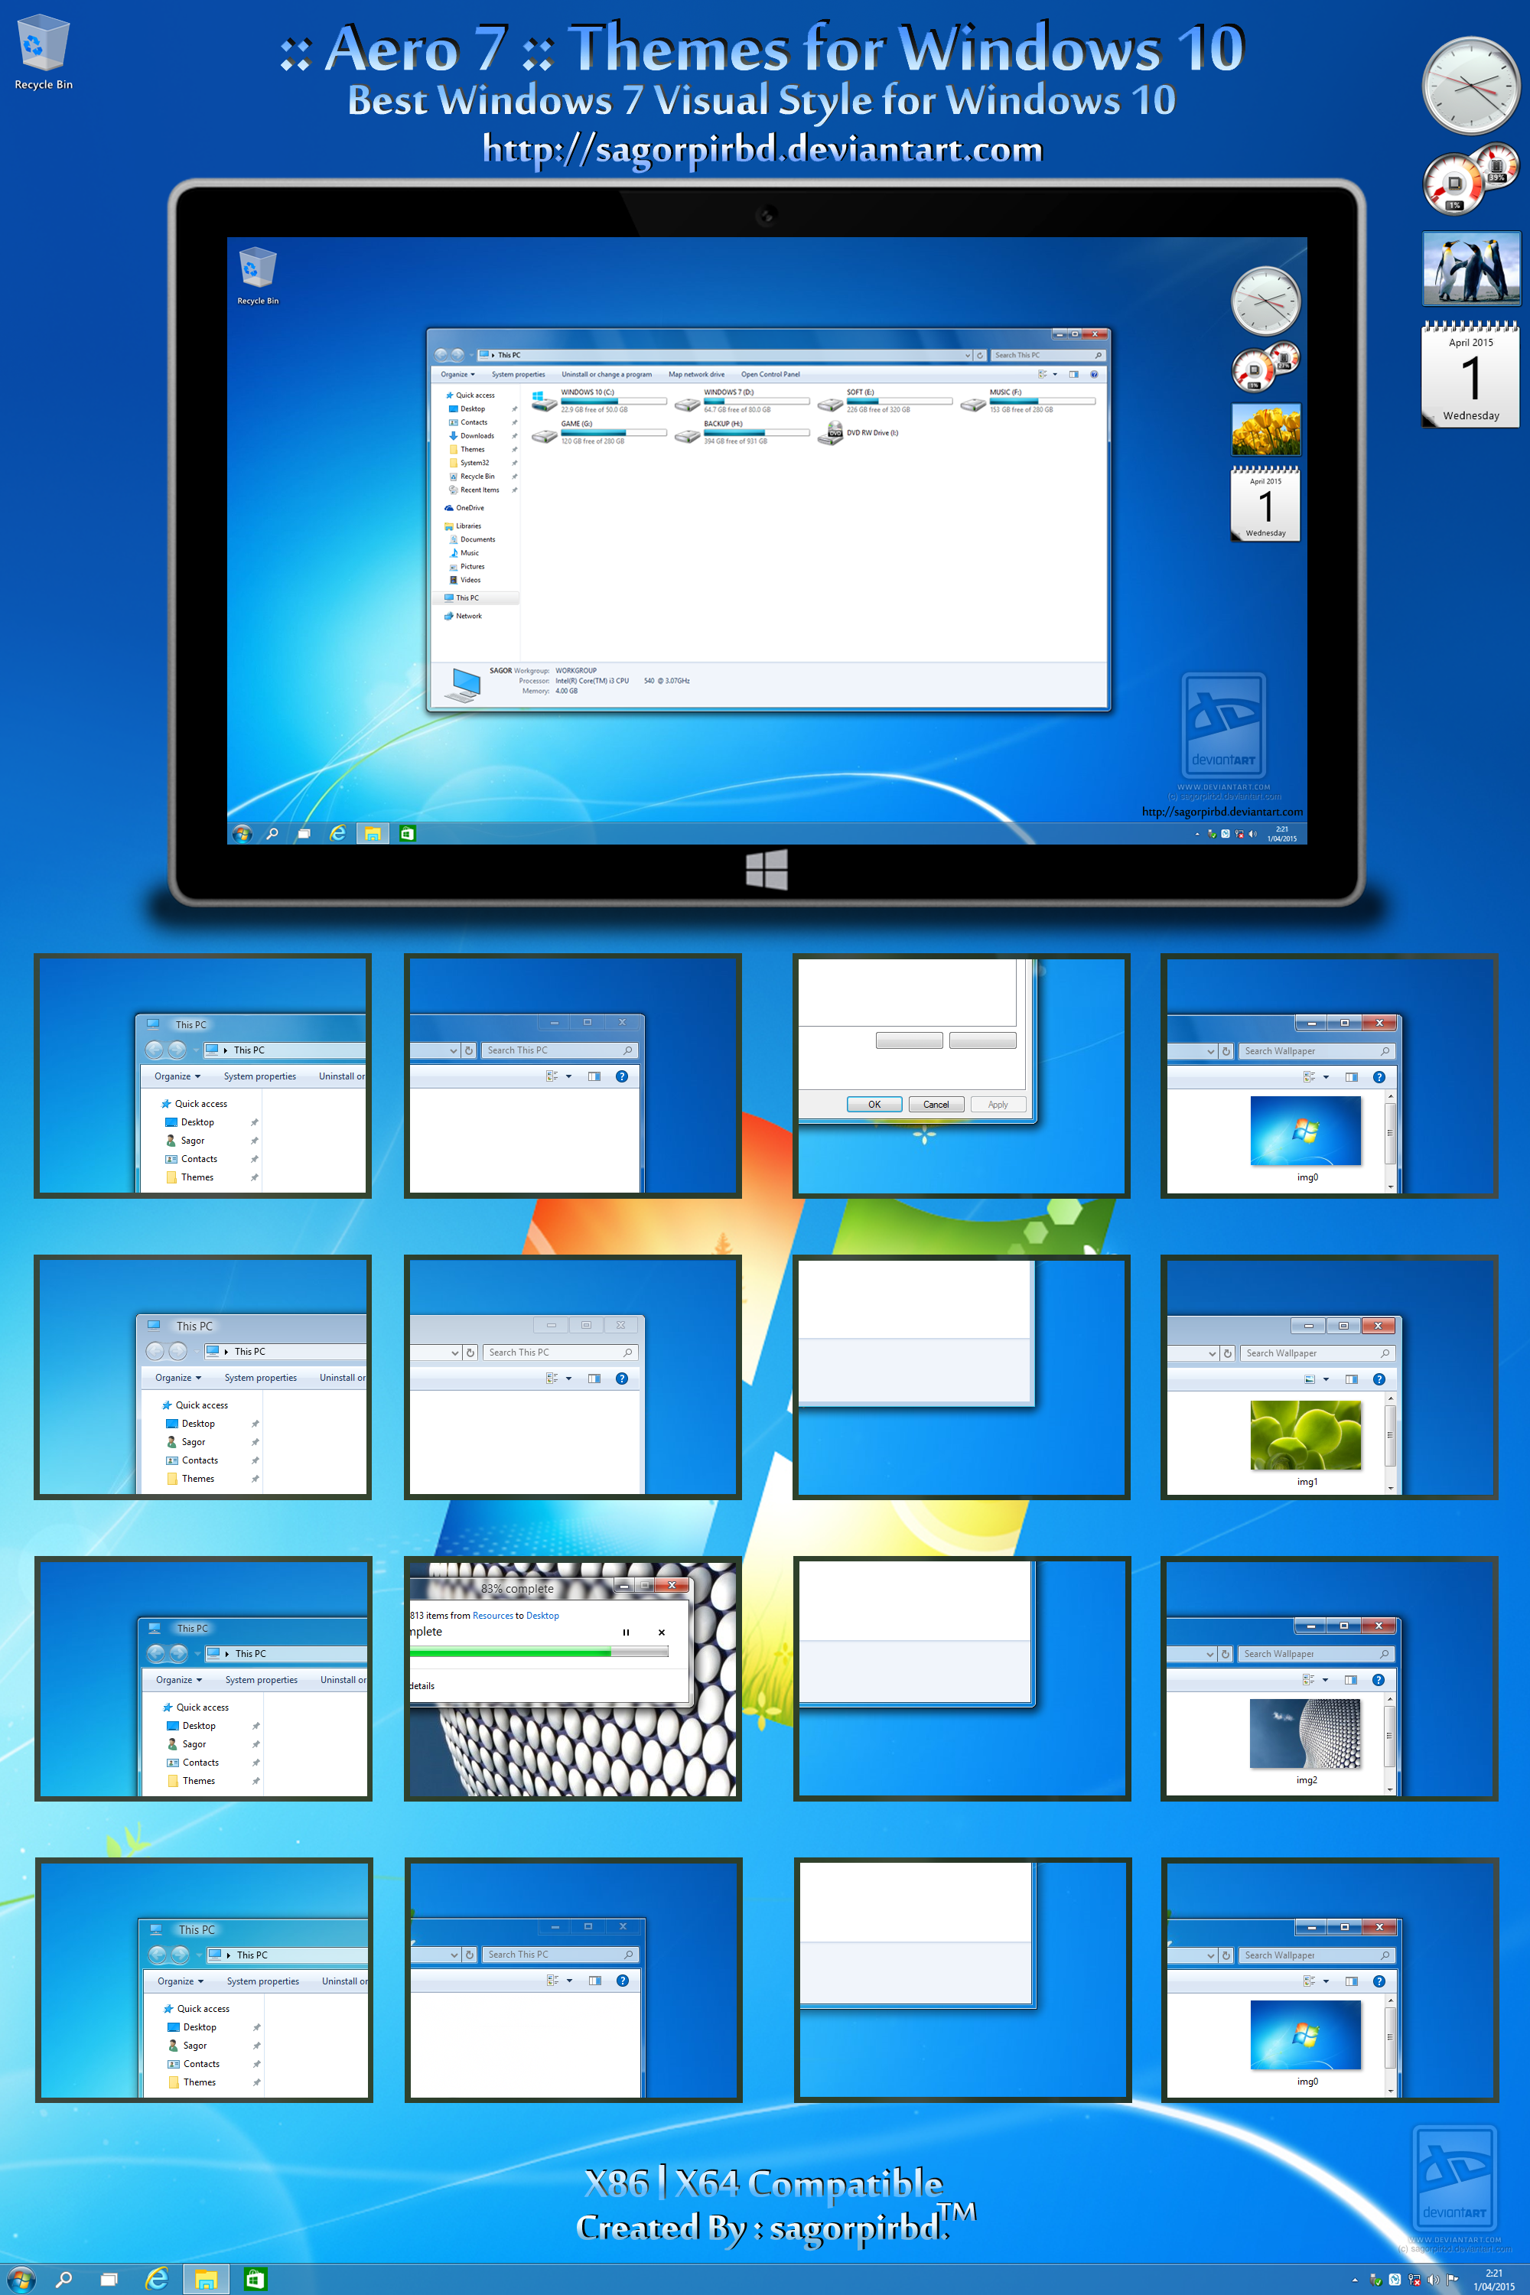Click the Cancel button in dialog box
1530x2295 pixels.
pos(937,1105)
